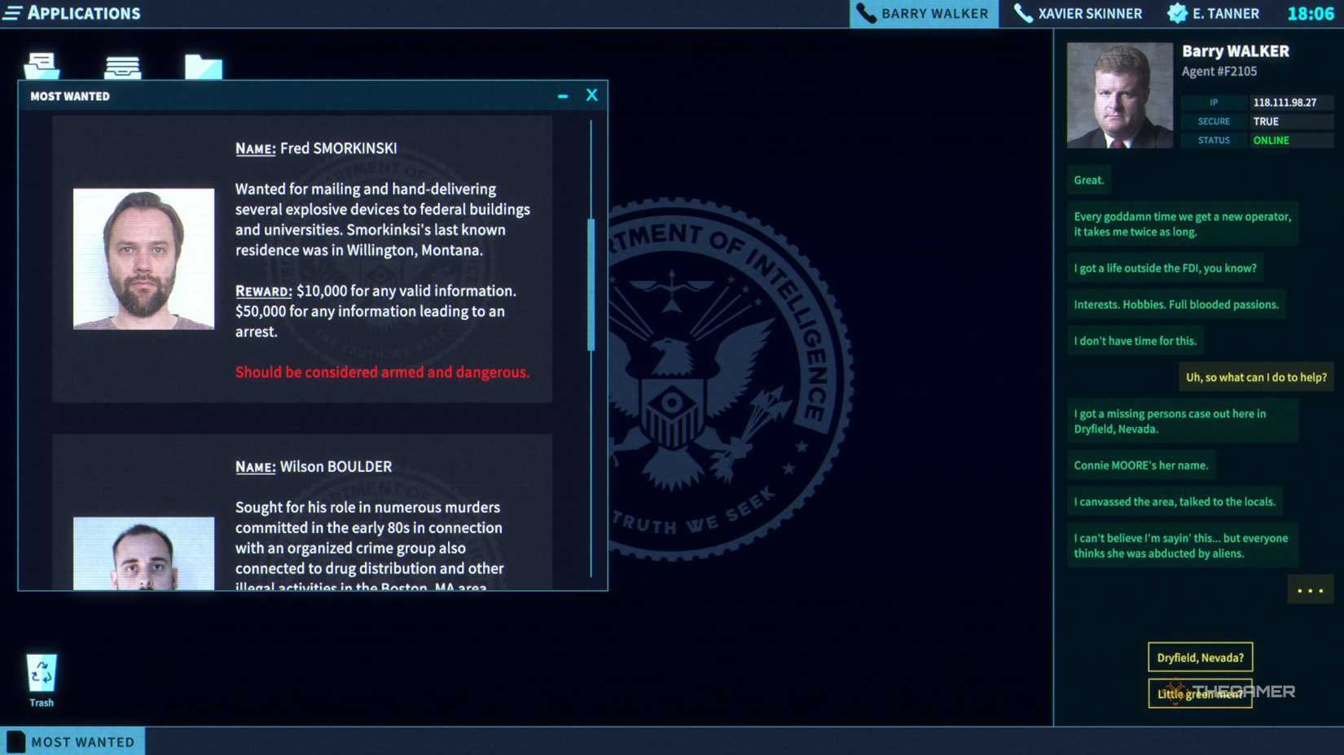
Task: Choose the 'Little green men?' reply option
Action: click(1200, 693)
